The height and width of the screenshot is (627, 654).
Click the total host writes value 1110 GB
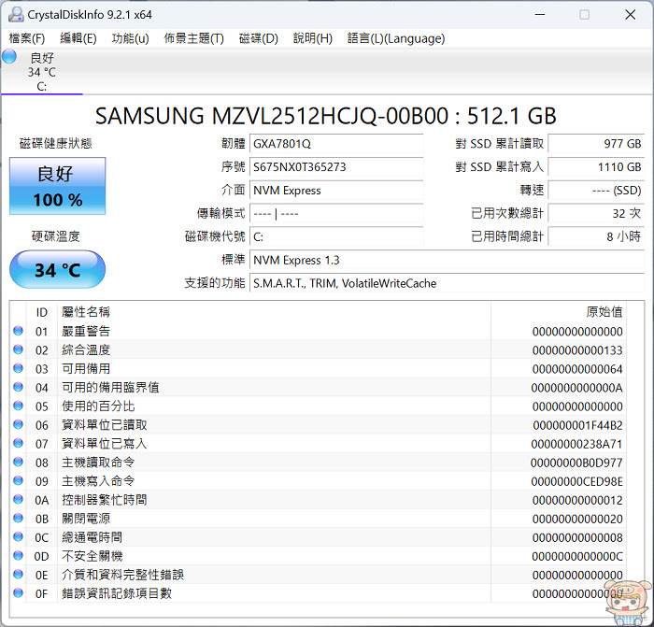click(596, 167)
